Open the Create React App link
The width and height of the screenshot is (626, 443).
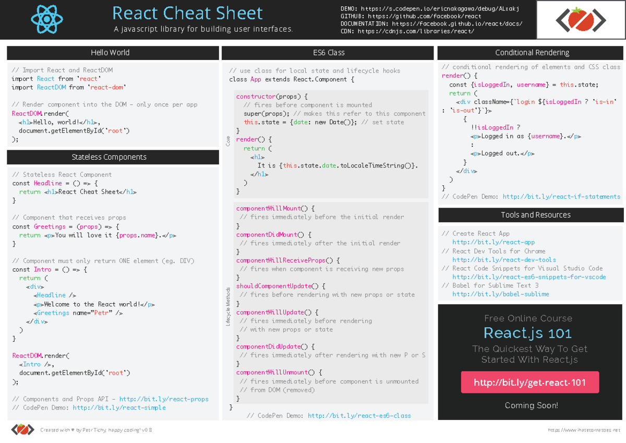click(493, 242)
